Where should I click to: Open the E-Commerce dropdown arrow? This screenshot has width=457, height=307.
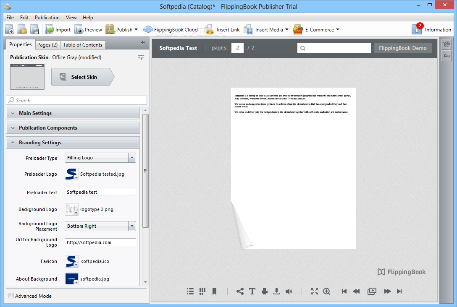pos(338,29)
